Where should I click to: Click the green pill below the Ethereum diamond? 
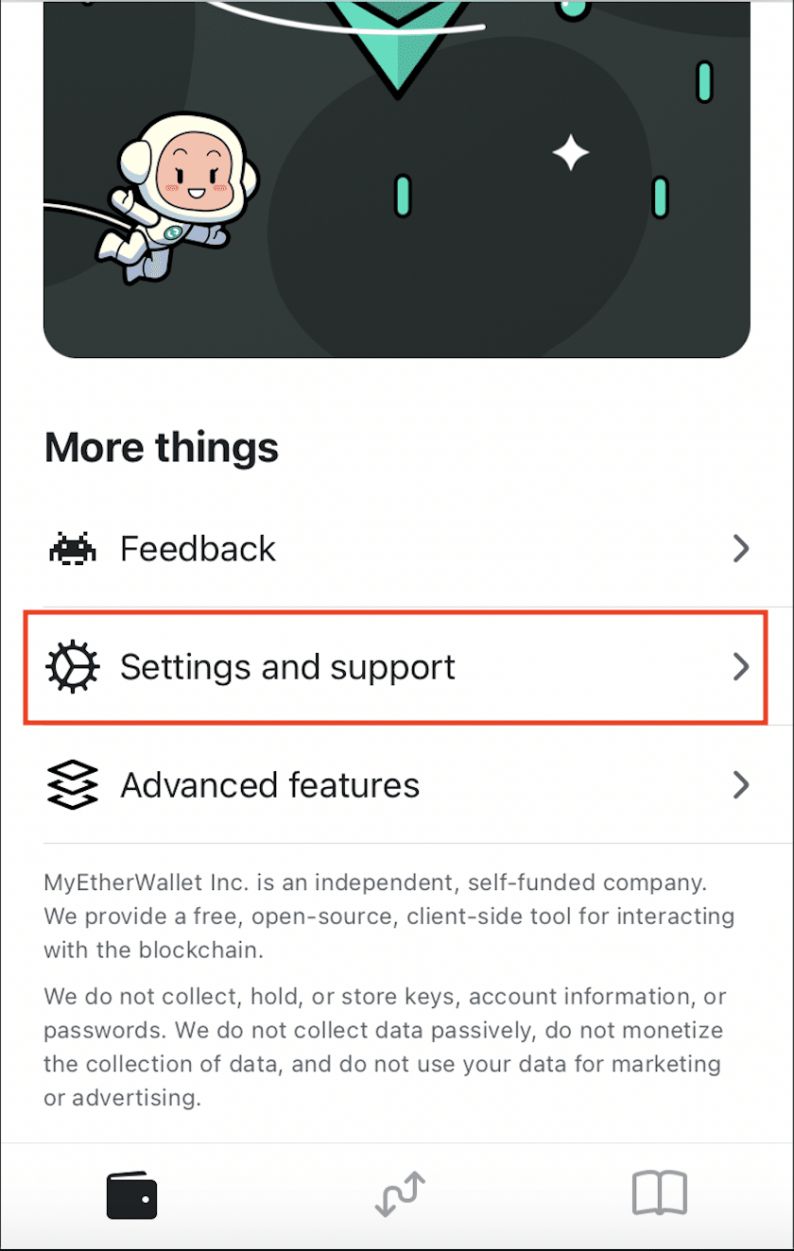pyautogui.click(x=403, y=197)
